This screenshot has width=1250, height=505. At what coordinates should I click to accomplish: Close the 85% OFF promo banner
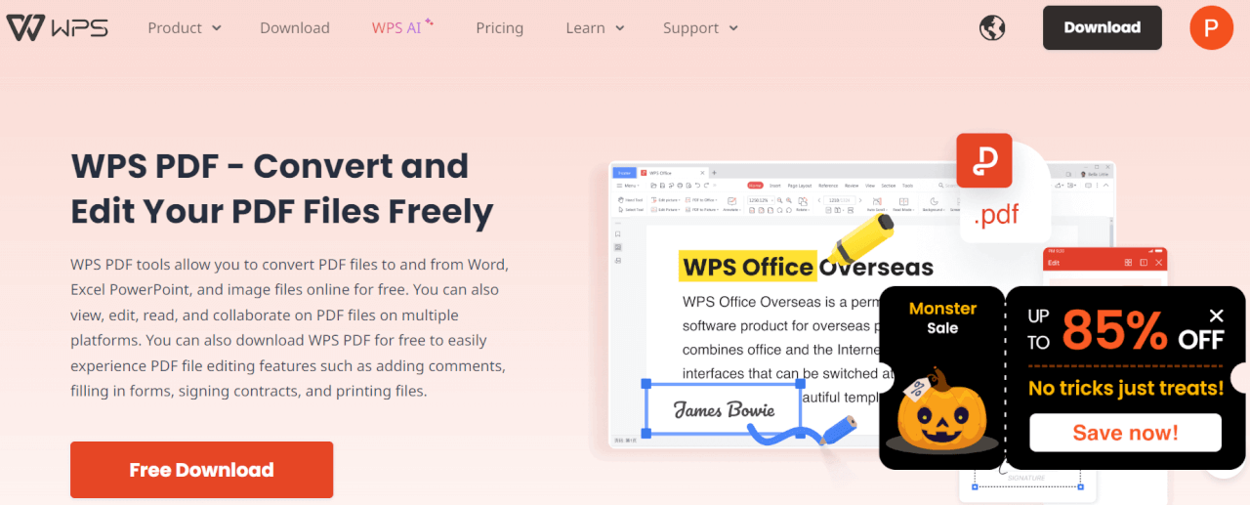1216,316
